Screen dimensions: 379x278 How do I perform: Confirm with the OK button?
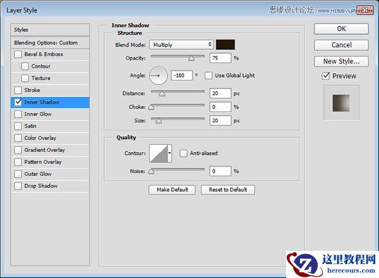click(341, 29)
